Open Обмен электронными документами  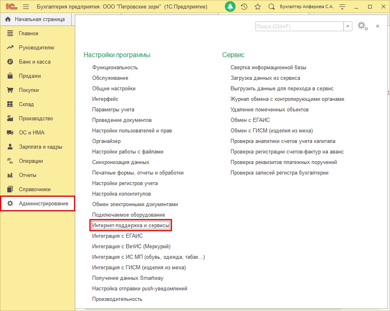(x=135, y=204)
